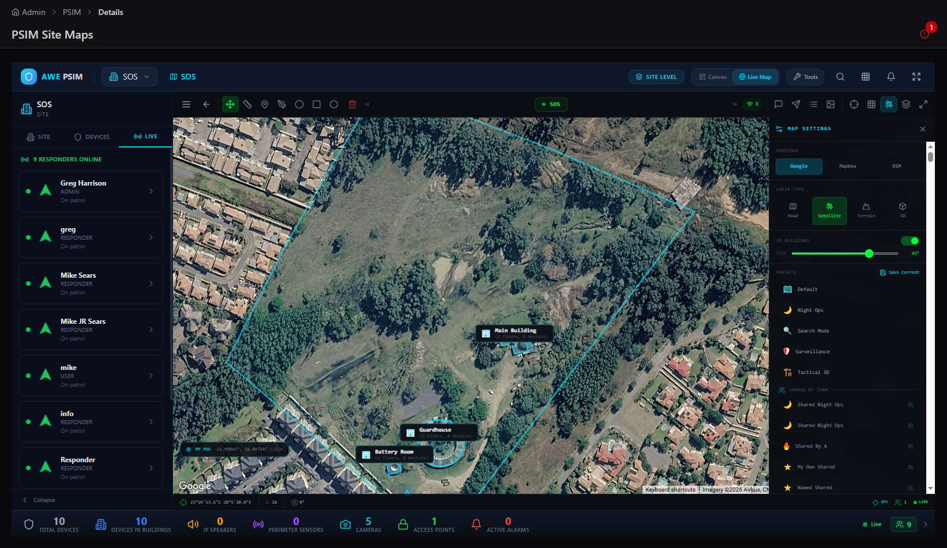Choose the Satellite layer type
The height and width of the screenshot is (548, 947).
(829, 210)
